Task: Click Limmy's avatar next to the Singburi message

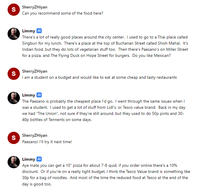Action: [x=13, y=34]
